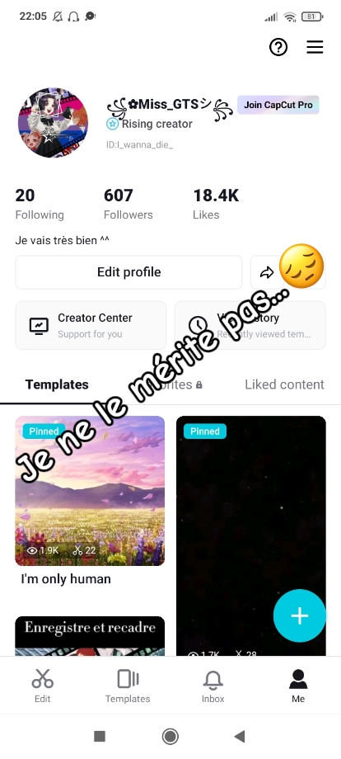Tap the share arrow icon
The width and height of the screenshot is (341, 759).
pos(267,272)
